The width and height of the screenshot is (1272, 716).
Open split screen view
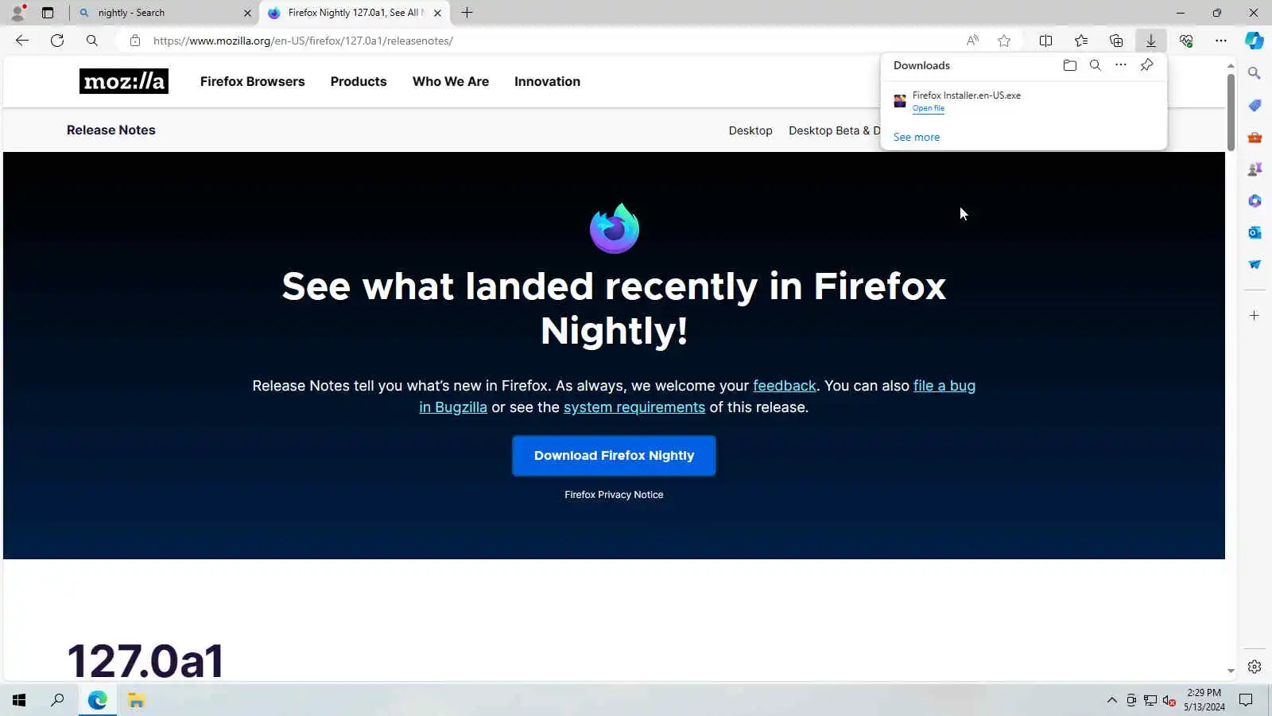pyautogui.click(x=1046, y=41)
